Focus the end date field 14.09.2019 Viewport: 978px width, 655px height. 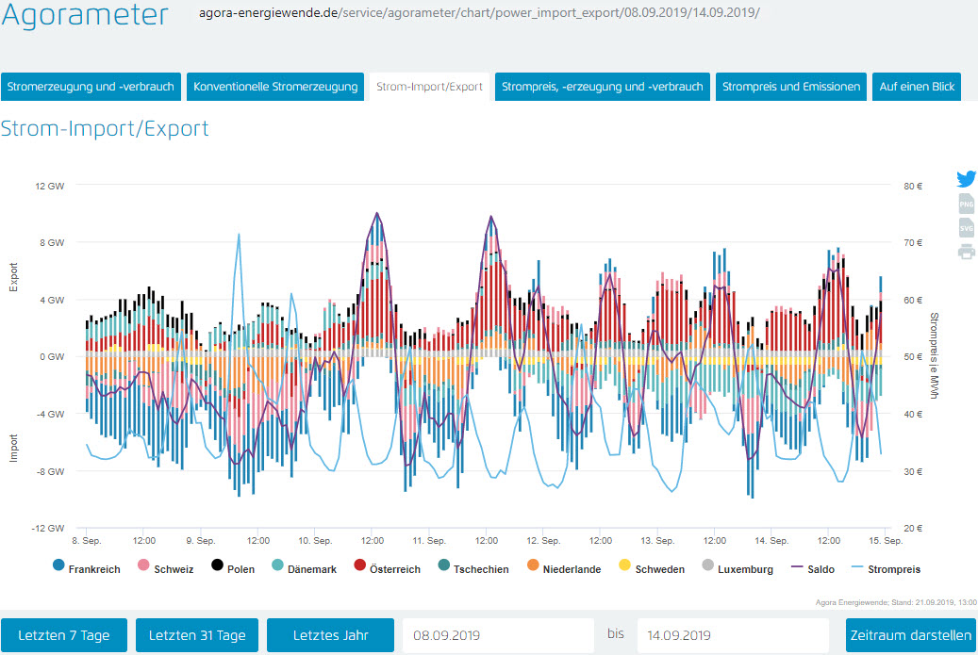coord(733,635)
